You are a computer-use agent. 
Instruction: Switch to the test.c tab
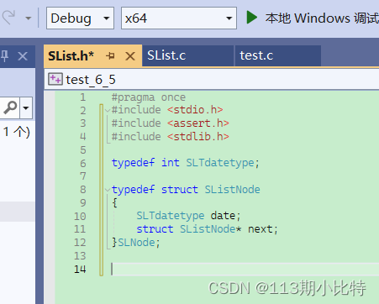[x=277, y=55]
